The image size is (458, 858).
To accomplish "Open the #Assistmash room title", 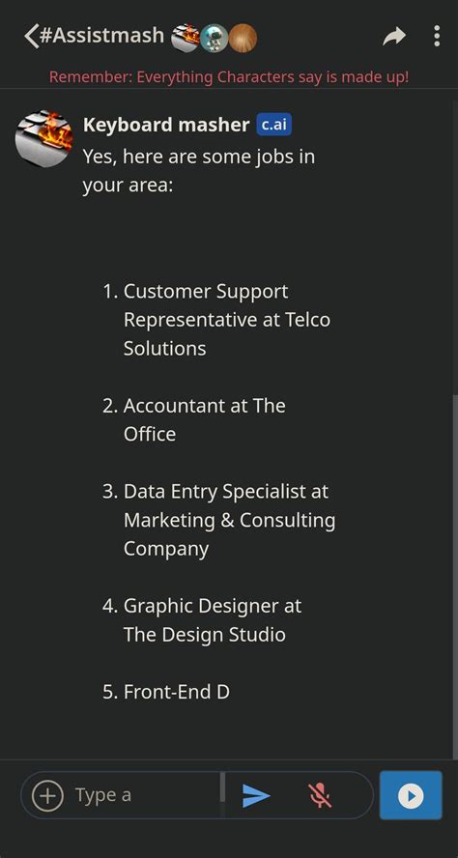I will tap(101, 36).
